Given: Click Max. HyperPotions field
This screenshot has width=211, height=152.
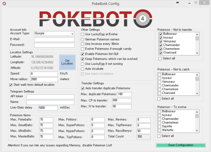Looking at the screenshot, I should pos(98,131).
